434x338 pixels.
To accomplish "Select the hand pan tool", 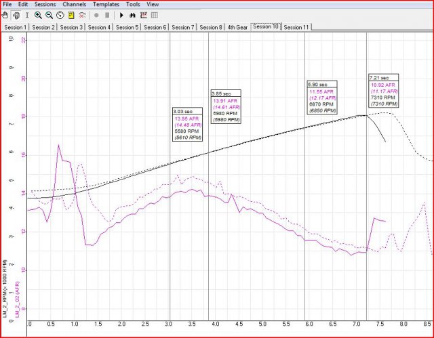I will 6,15.
